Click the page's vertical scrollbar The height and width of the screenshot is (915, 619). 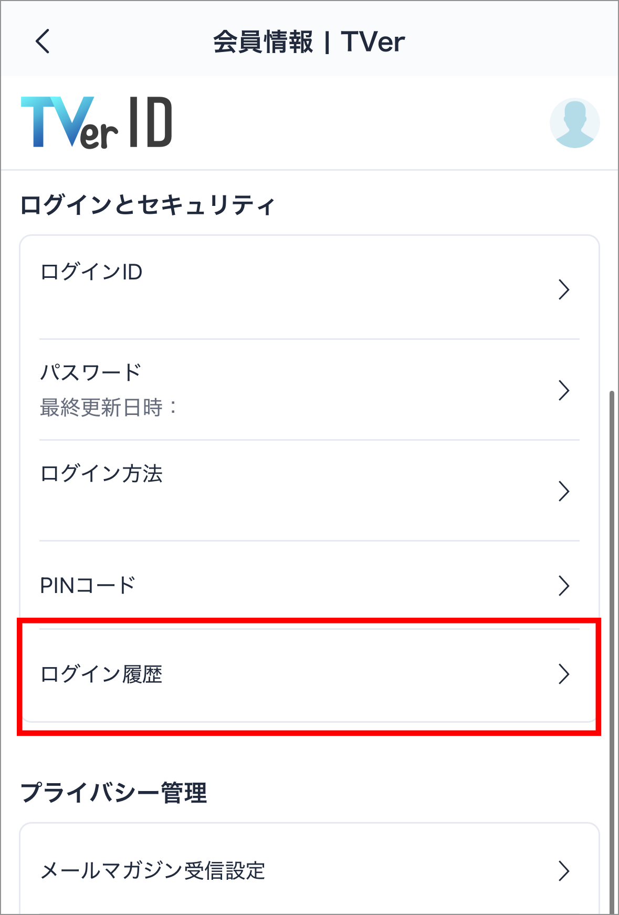pyautogui.click(x=612, y=651)
